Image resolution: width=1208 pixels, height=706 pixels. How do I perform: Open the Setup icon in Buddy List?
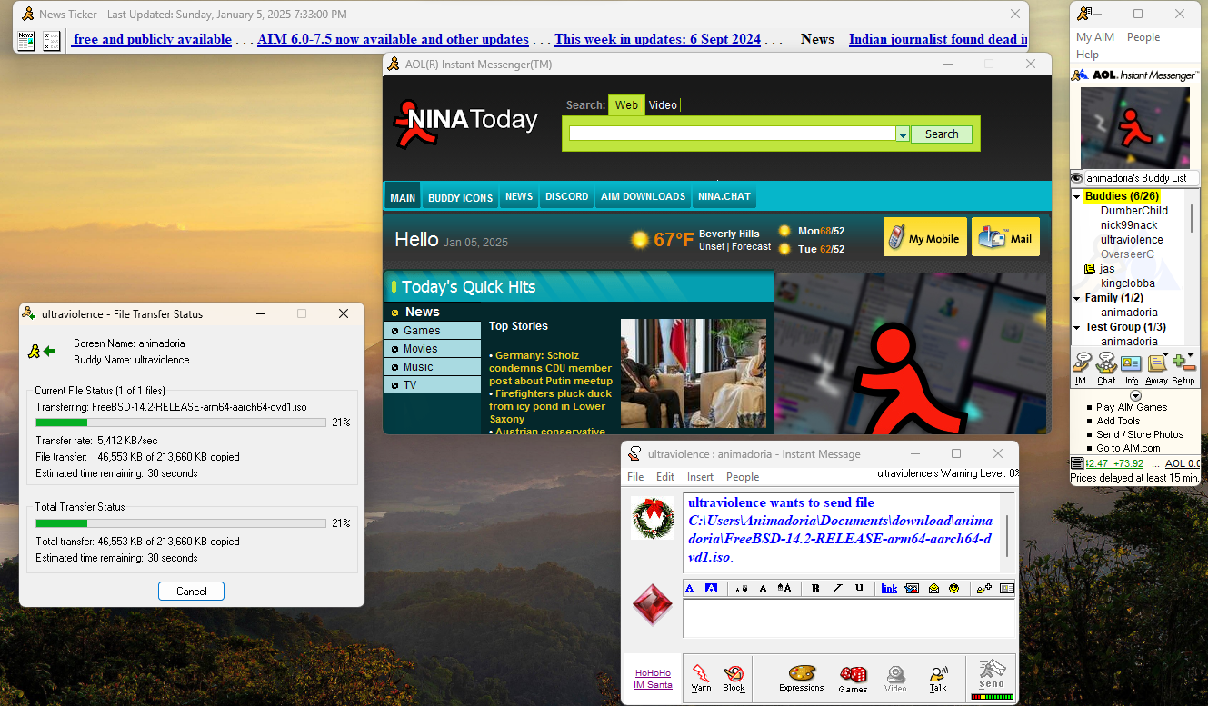coord(1183,368)
